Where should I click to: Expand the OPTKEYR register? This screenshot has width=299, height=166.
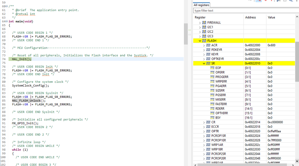(x=204, y=59)
